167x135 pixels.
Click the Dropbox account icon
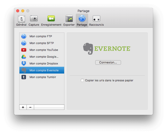pyautogui.click(x=24, y=63)
